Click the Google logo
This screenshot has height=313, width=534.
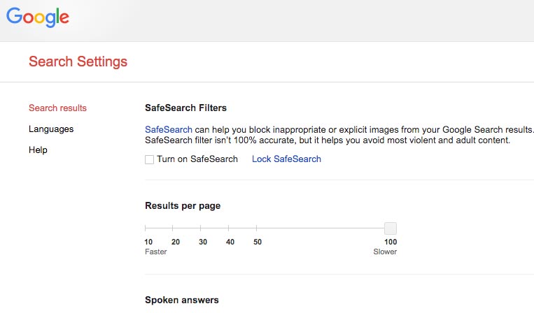point(38,17)
